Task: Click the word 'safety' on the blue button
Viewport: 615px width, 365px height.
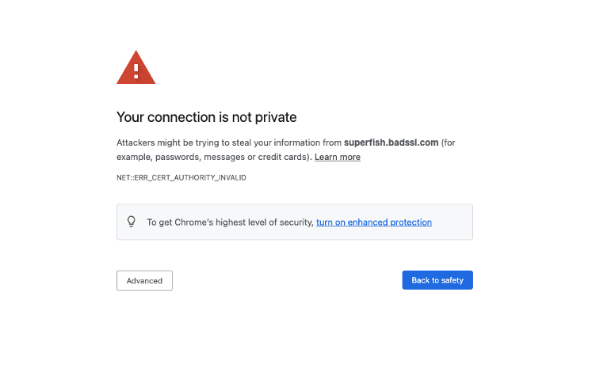Action: click(x=452, y=280)
